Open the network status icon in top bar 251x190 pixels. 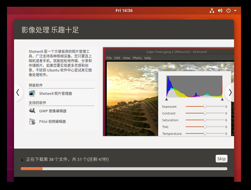212,11
